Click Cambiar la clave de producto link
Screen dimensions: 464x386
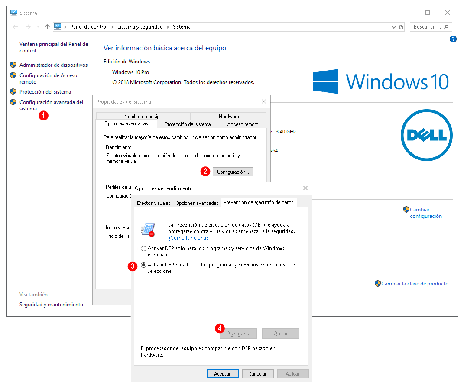pos(415,284)
